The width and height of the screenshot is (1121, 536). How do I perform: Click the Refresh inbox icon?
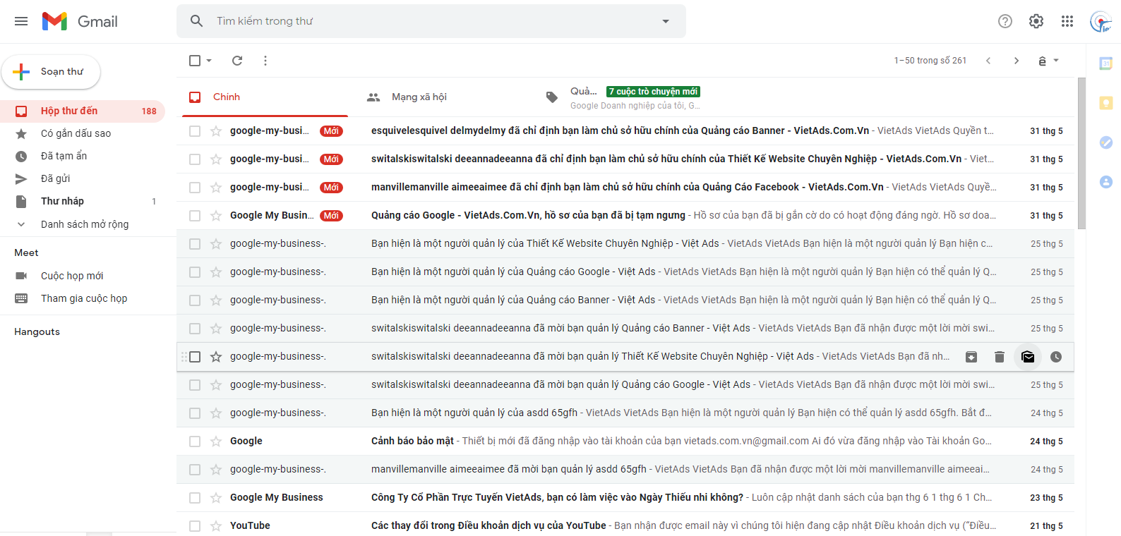point(237,61)
